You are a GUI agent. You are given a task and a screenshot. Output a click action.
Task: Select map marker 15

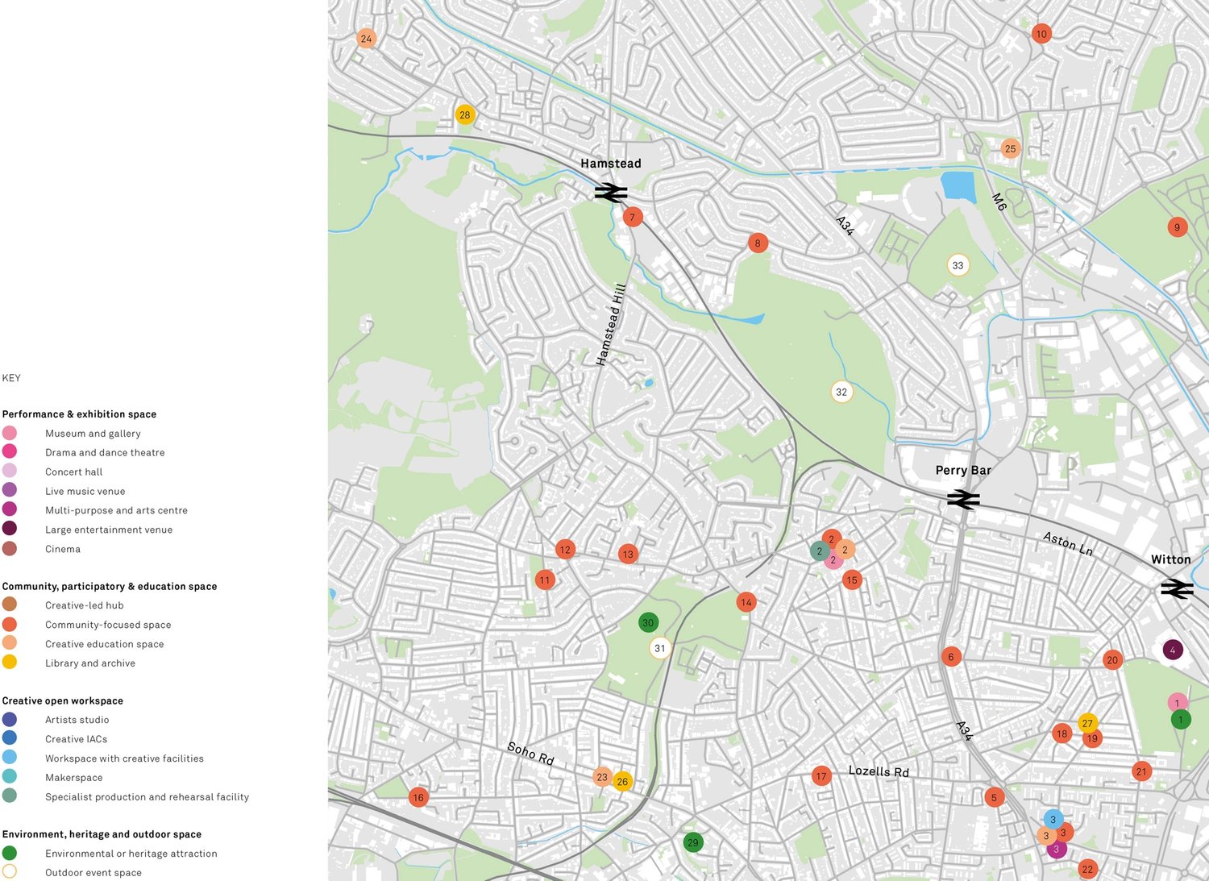pos(852,580)
